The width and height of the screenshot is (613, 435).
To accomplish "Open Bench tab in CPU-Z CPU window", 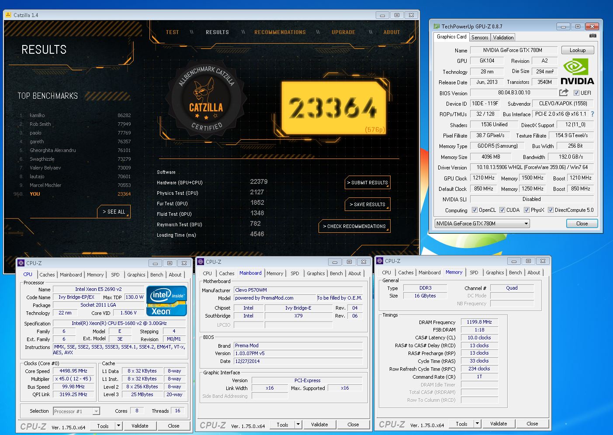I will (x=157, y=275).
